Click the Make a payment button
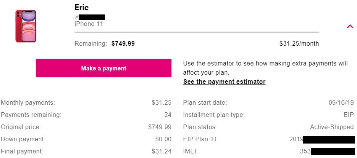357x158 pixels. point(103,68)
